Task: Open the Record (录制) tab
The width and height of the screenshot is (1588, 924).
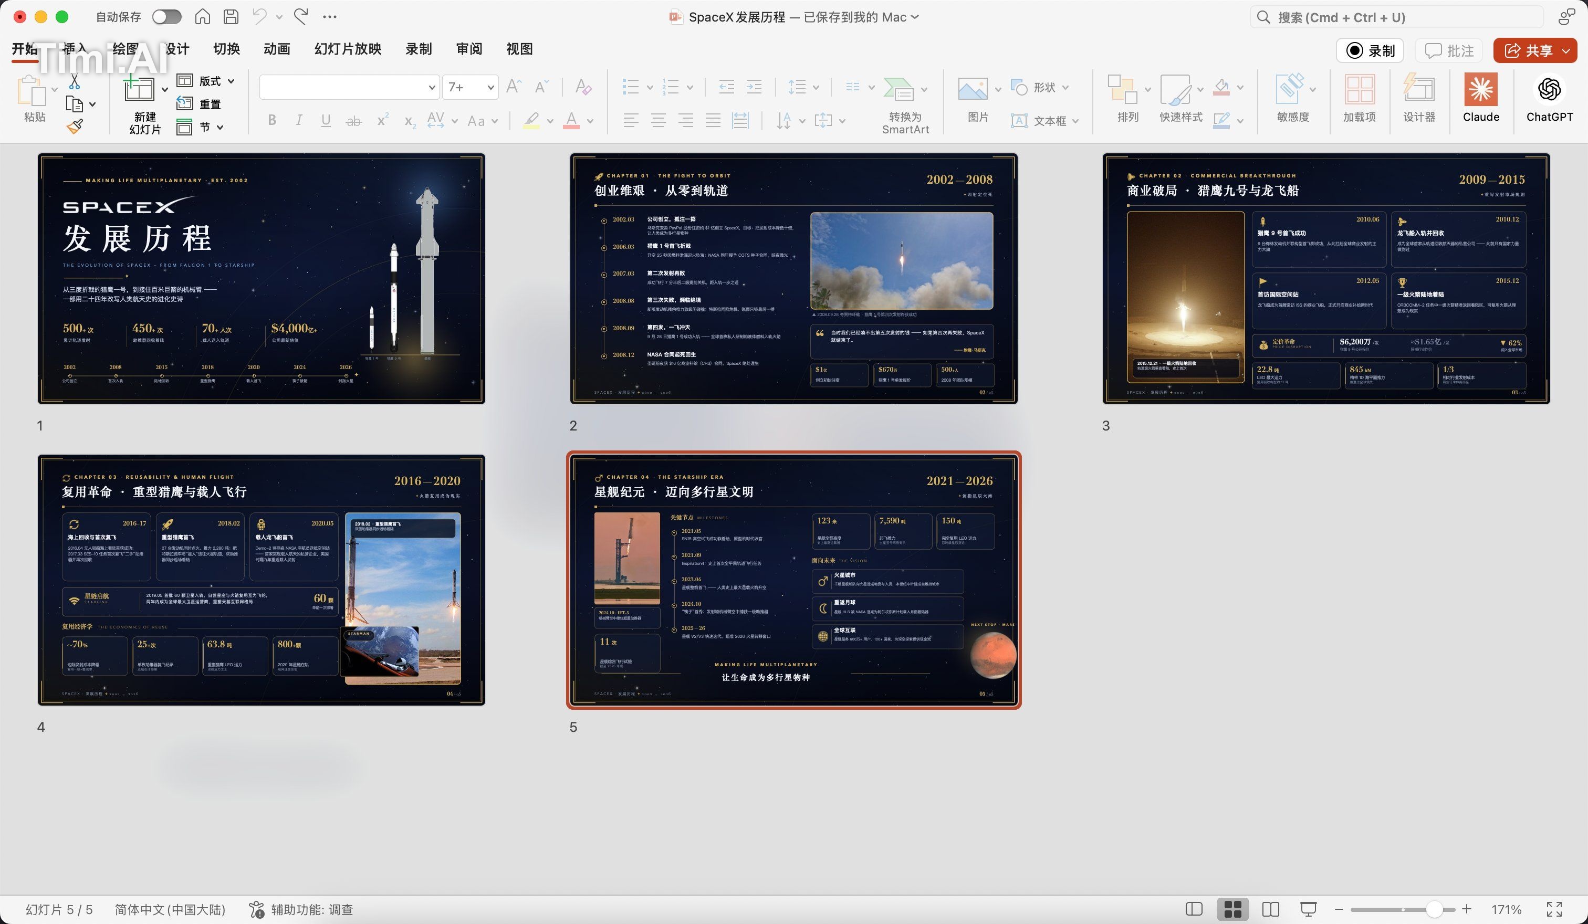Action: pos(419,48)
